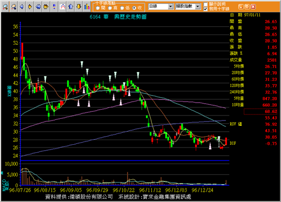Click the red-blue chevrons icon
The image size is (281, 202).
(x=63, y=7)
